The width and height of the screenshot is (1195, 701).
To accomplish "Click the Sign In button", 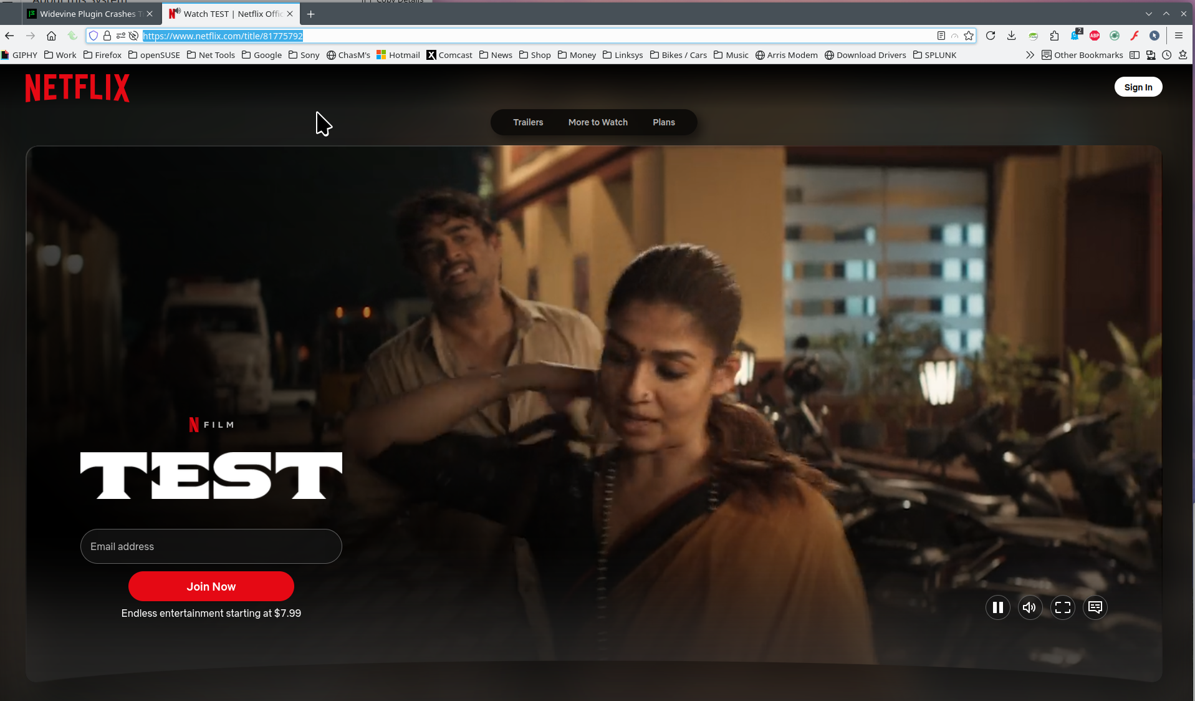I will point(1138,87).
